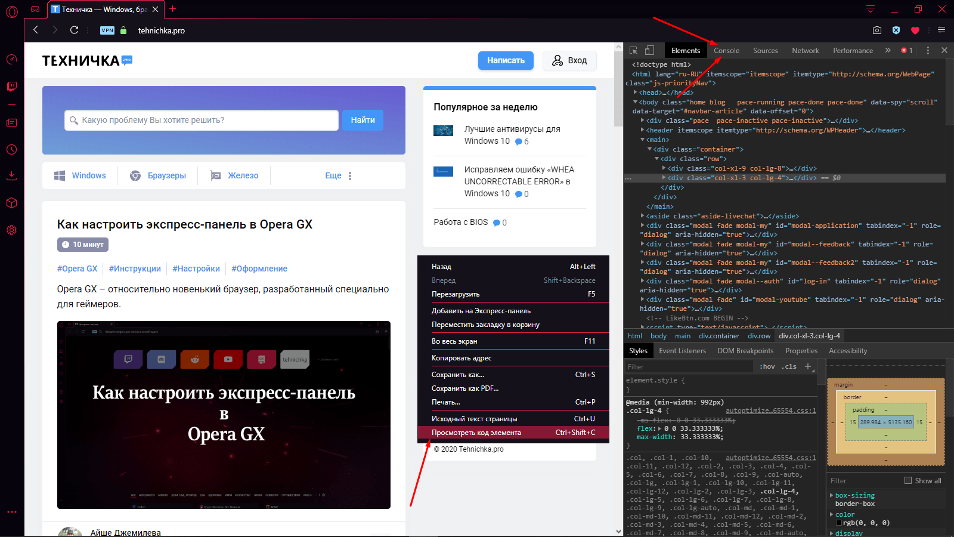
Task: Open GX Control speedometer icon in sidebar
Action: pyautogui.click(x=11, y=60)
